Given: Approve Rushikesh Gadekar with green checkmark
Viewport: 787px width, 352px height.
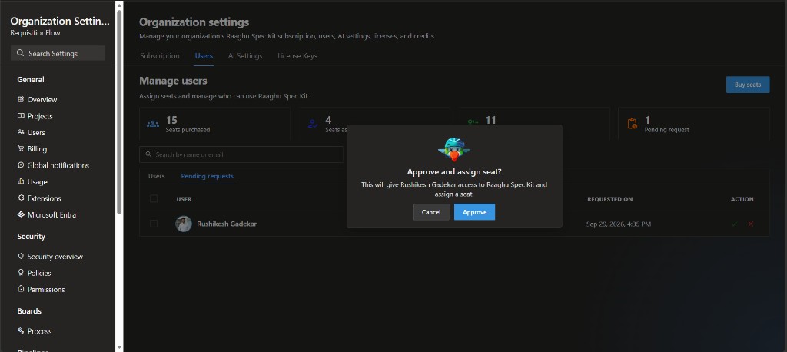Looking at the screenshot, I should point(734,224).
